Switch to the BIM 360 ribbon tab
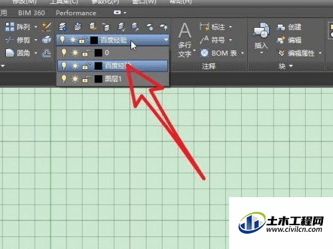333x249 pixels. coord(31,13)
